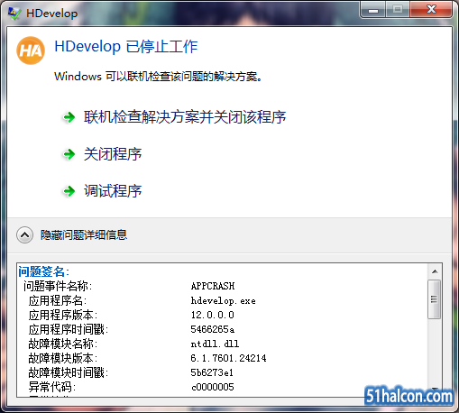459x413 pixels.
Task: Click the details scrollbar up arrow
Action: pos(435,271)
